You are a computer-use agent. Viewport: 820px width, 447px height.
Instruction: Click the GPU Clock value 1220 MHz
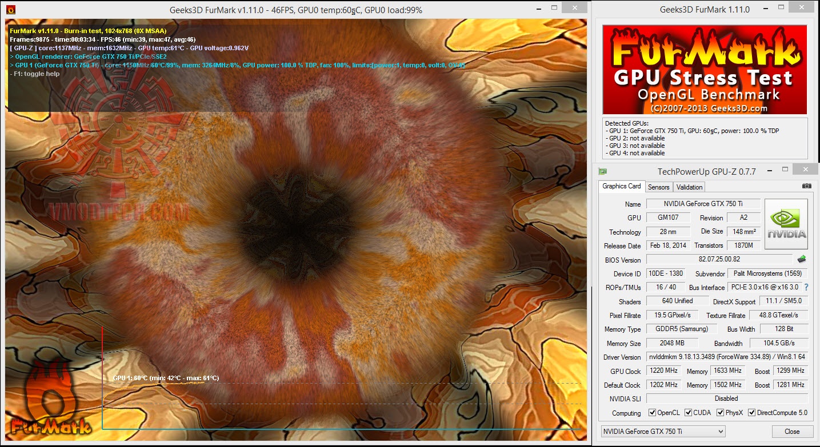pos(664,371)
